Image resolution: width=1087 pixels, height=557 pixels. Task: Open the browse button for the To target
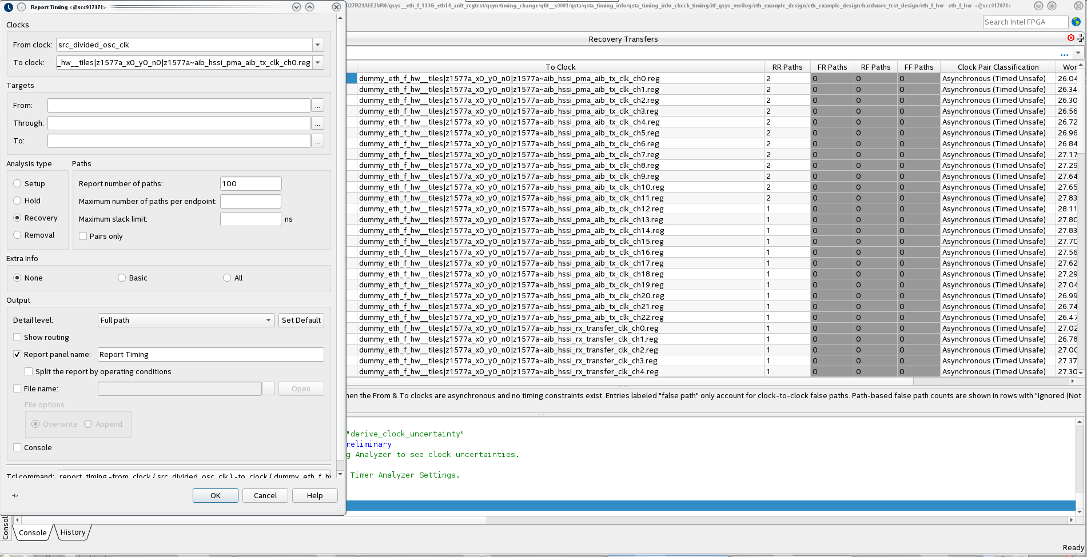[x=318, y=141]
